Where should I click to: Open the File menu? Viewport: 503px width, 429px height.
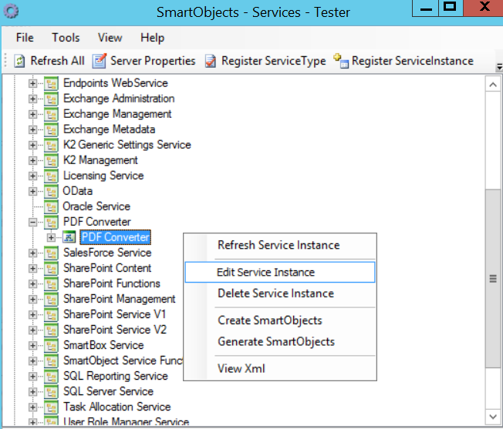25,38
